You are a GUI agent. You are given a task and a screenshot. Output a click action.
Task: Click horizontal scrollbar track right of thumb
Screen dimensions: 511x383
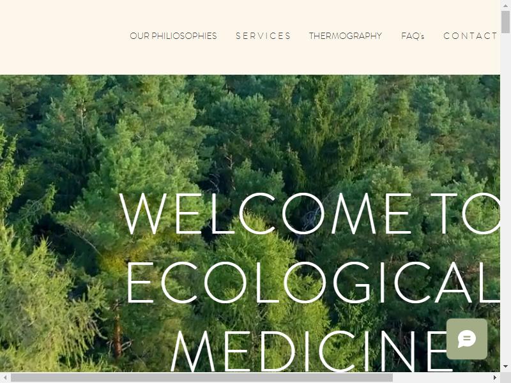coord(441,377)
